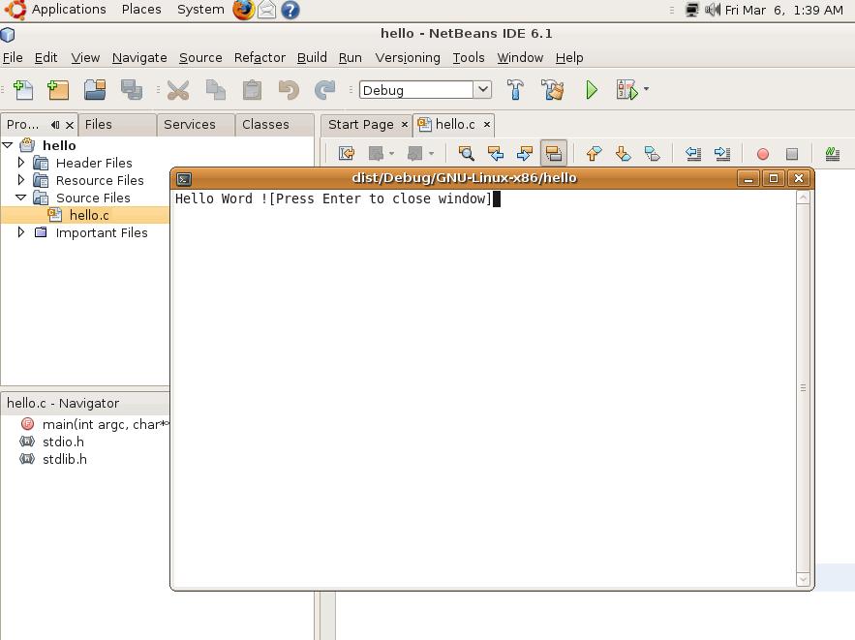Click the New File toolbar icon
855x640 pixels.
coord(23,90)
